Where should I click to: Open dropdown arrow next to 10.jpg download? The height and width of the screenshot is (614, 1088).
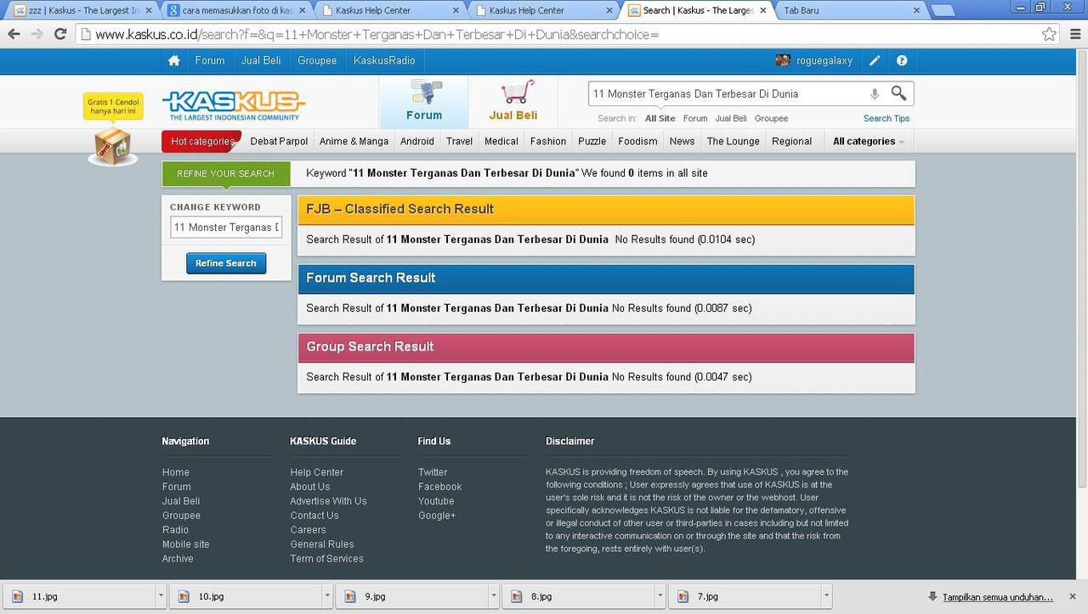[x=327, y=597]
